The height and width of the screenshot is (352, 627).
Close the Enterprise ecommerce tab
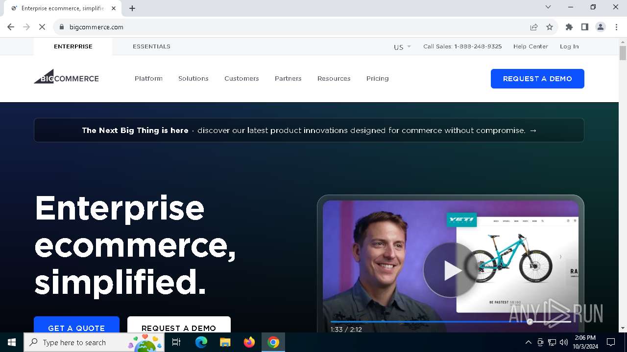(x=114, y=8)
